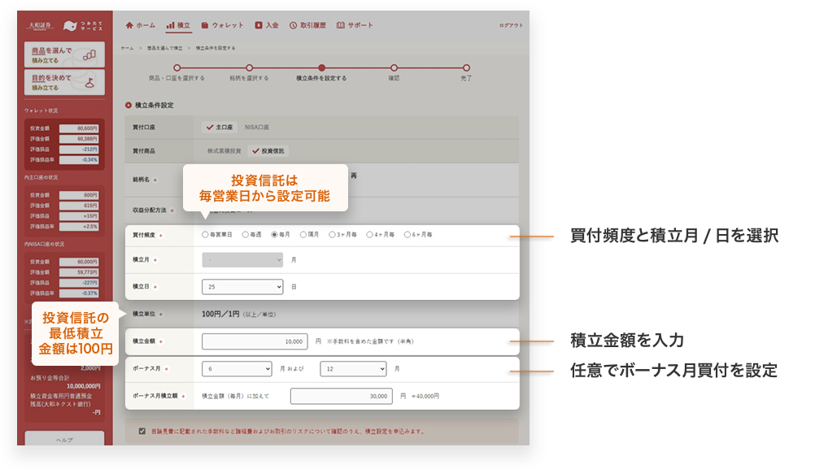Click the =40,000円 bonus total text
Screen dimensions: 815x469
coord(425,397)
